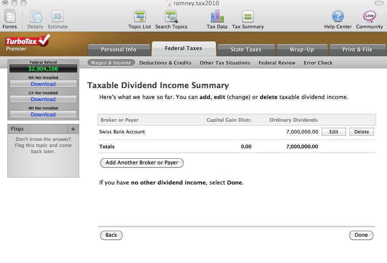The image size is (387, 263).
Task: Click the Flags panel header
Action: point(38,129)
